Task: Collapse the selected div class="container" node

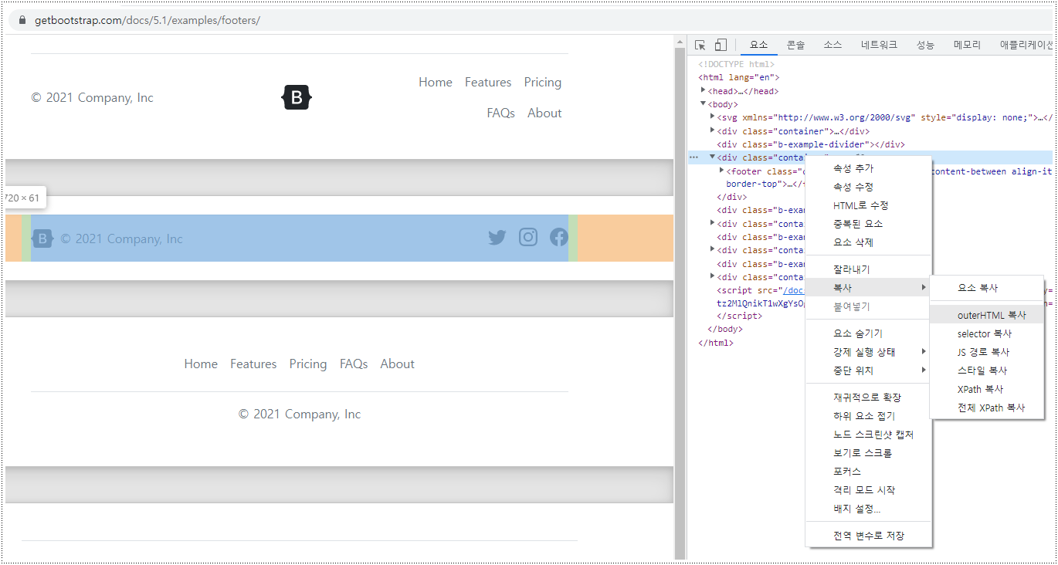Action: [x=712, y=157]
